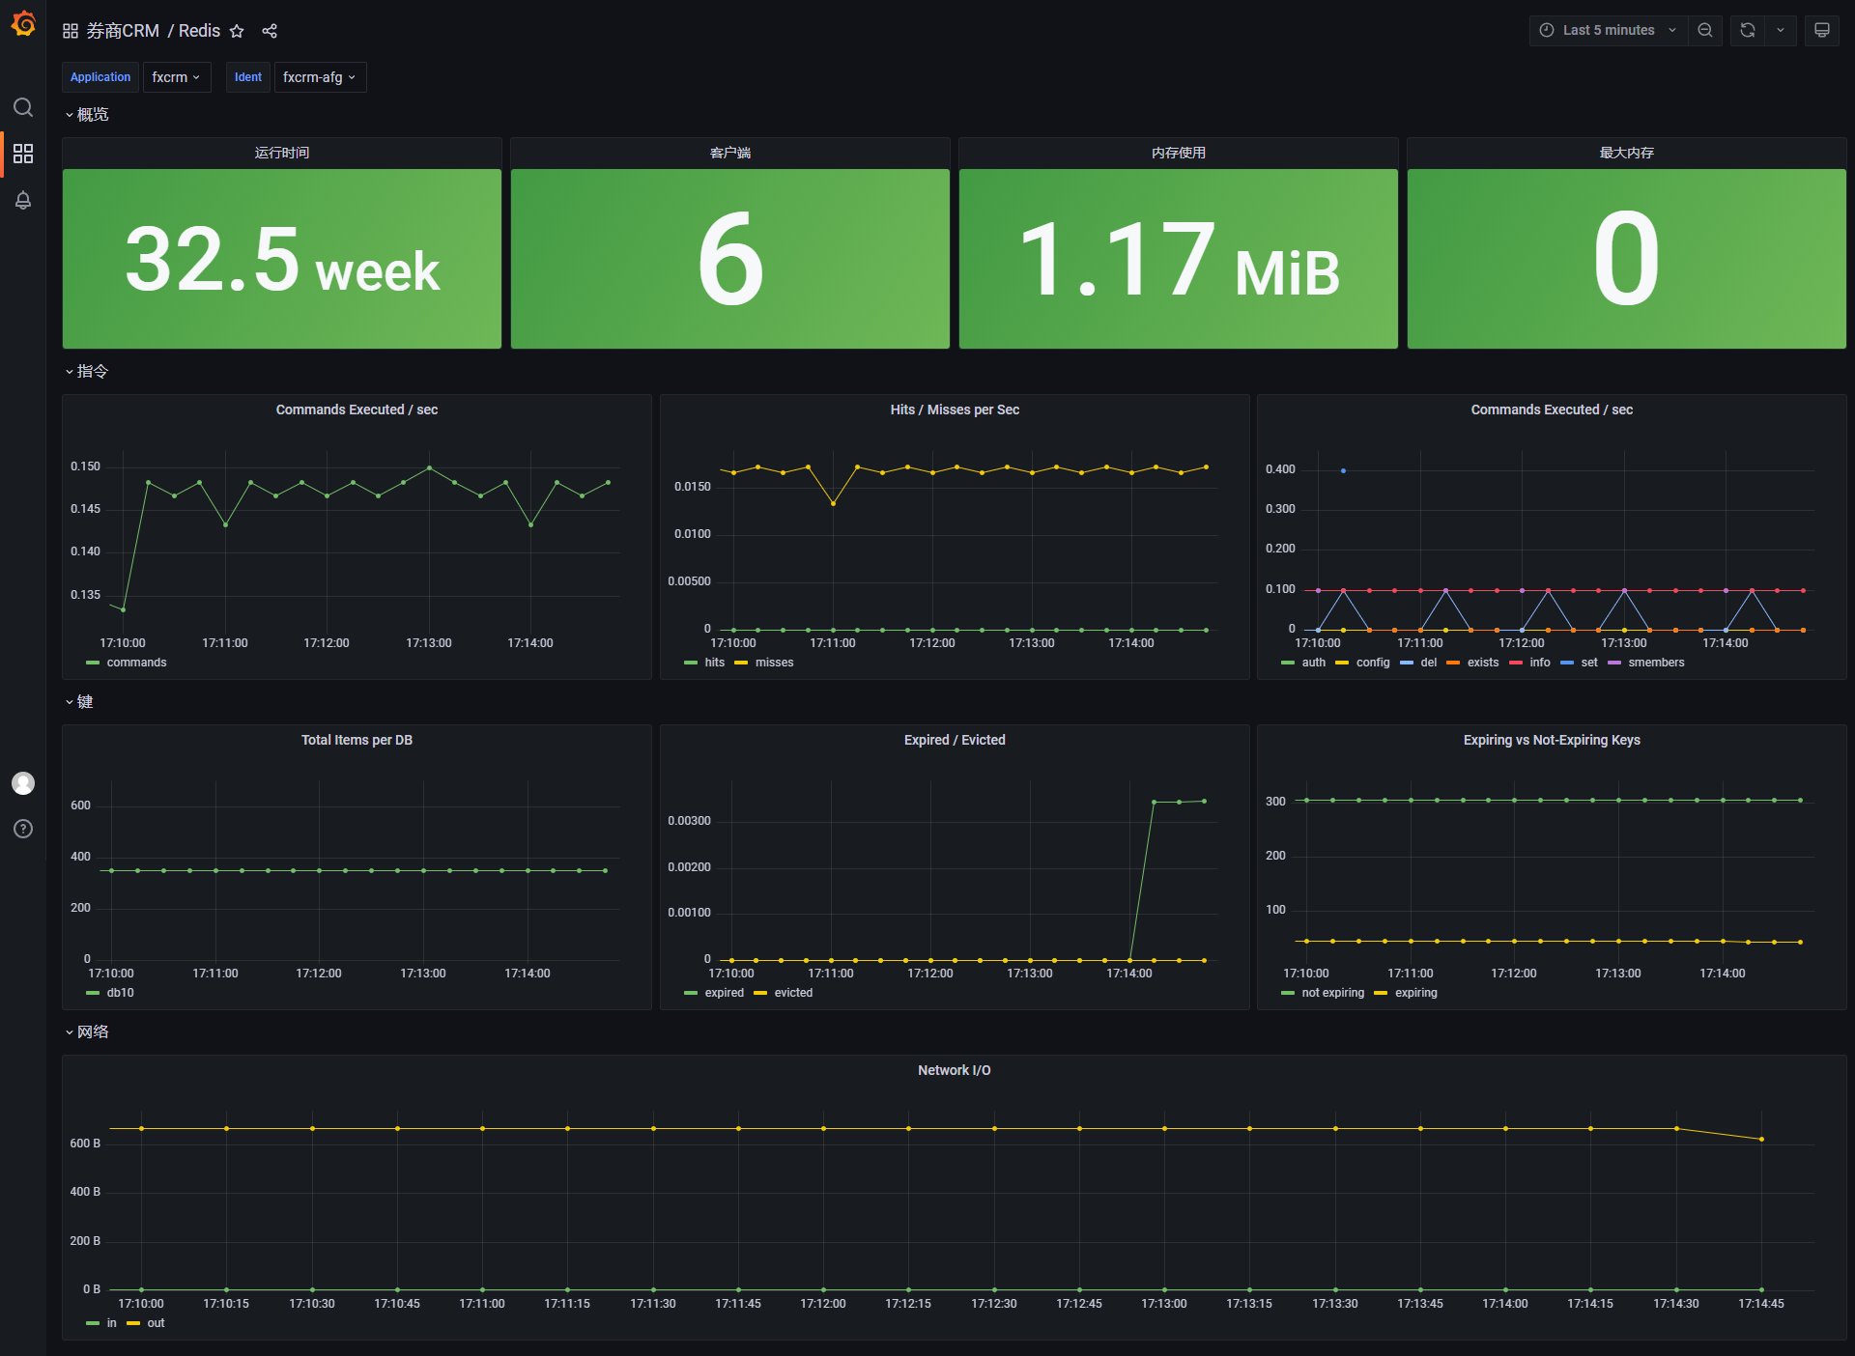The image size is (1855, 1356).
Task: Open the help question mark icon
Action: pyautogui.click(x=23, y=829)
